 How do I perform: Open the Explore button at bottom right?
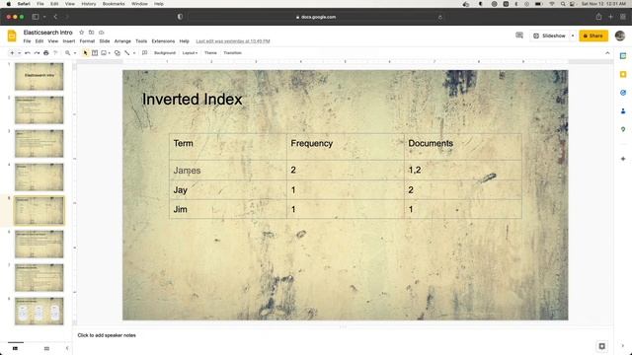[601, 346]
